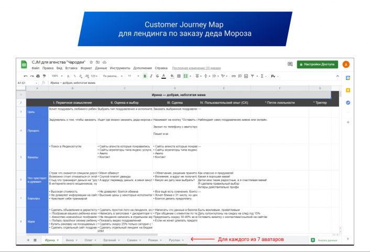
Task: Open the Формат menu
Action: 86,68
